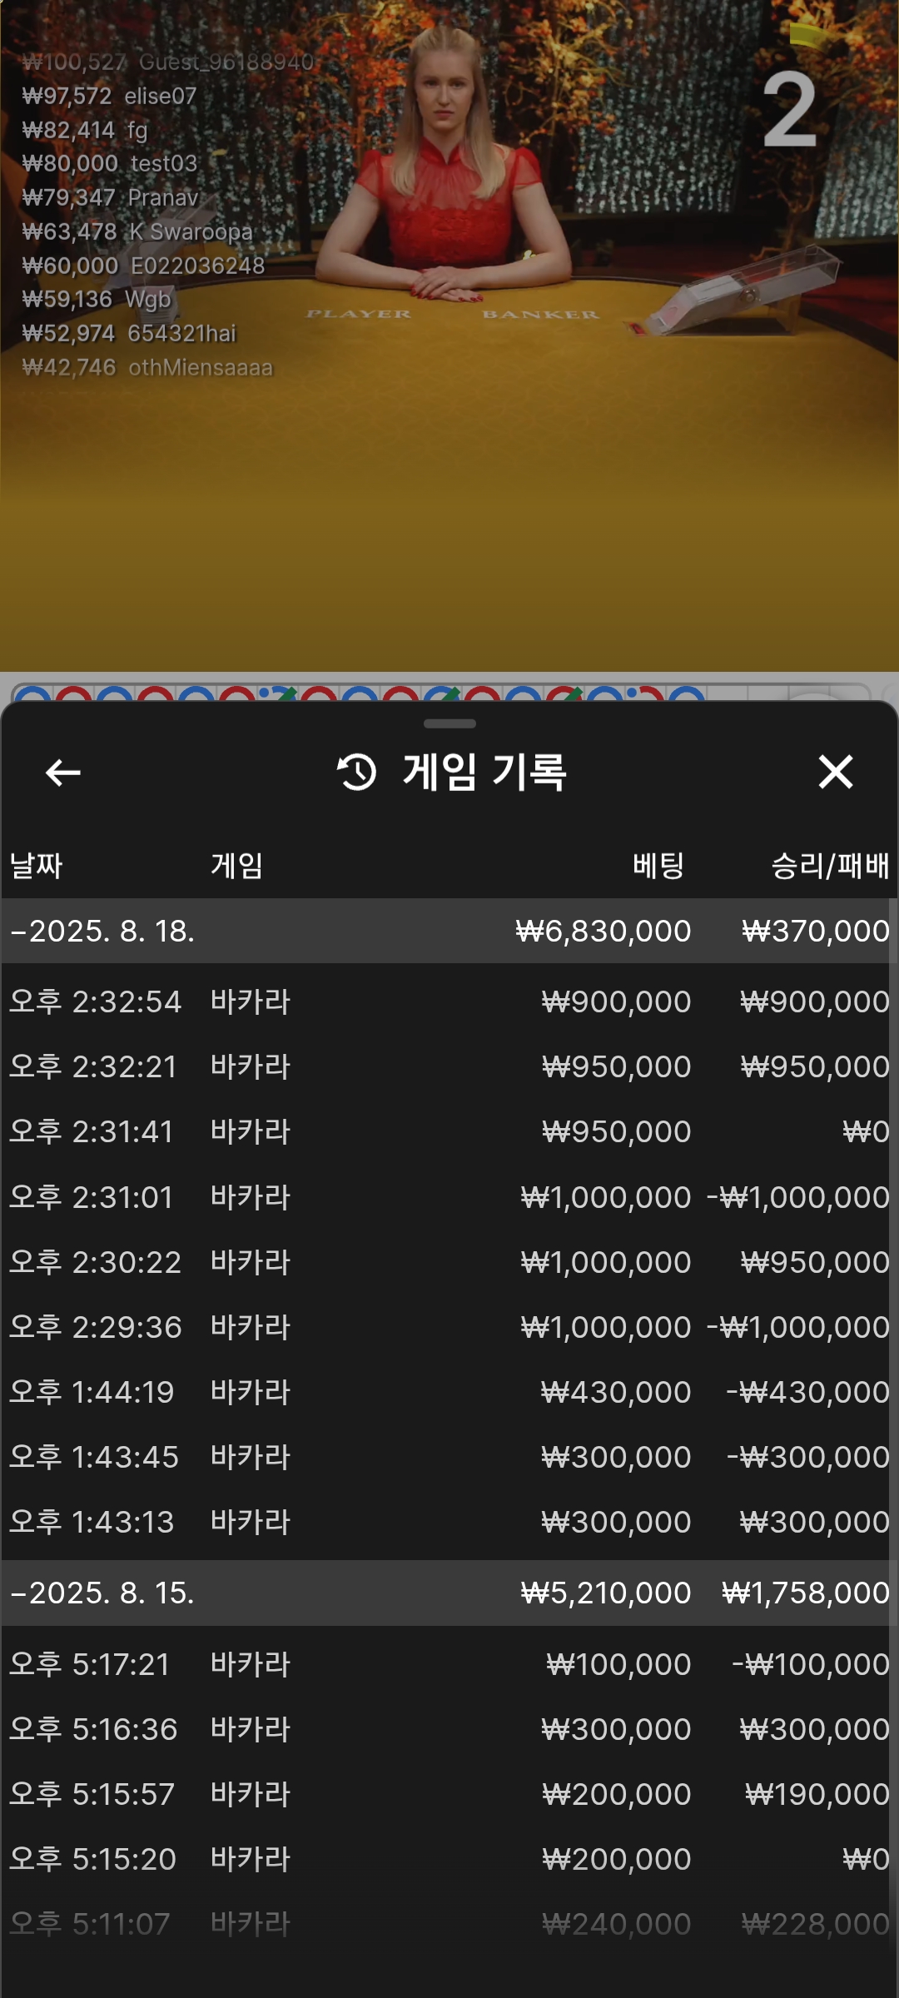Open the 오후 5:17:21 바카라 record

pos(449,1663)
